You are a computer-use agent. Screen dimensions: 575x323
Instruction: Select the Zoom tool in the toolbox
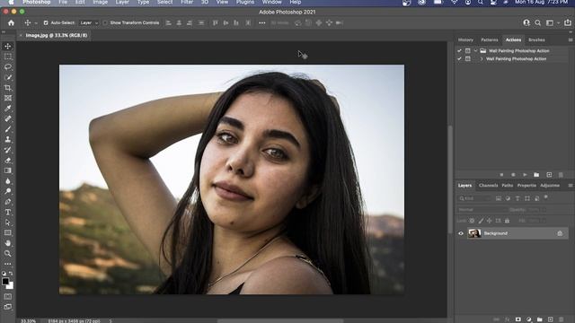8,253
